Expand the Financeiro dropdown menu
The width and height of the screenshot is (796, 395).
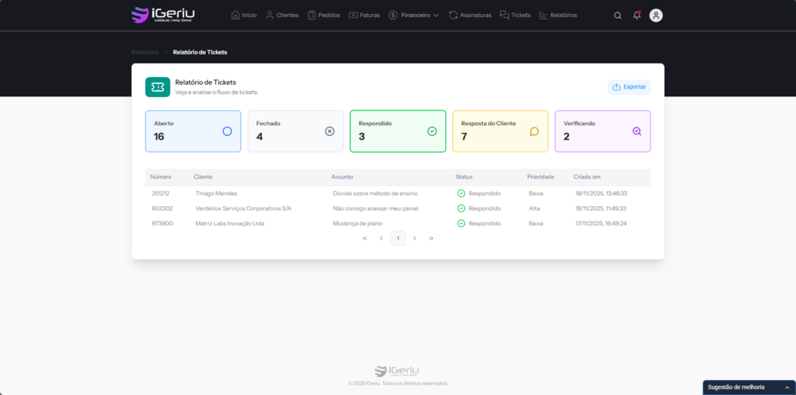pos(414,15)
